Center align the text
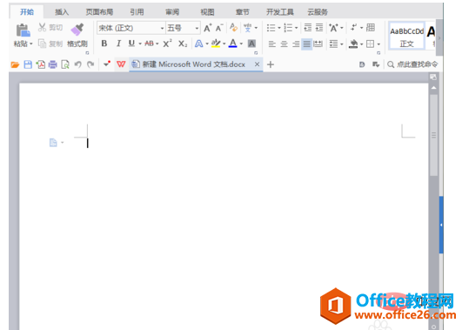The width and height of the screenshot is (462, 330). click(284, 44)
